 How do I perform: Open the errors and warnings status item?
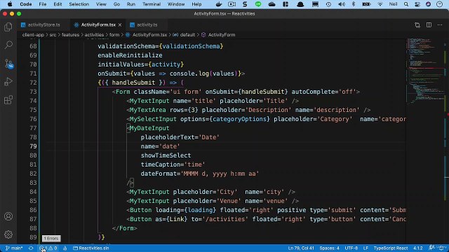(x=48, y=248)
